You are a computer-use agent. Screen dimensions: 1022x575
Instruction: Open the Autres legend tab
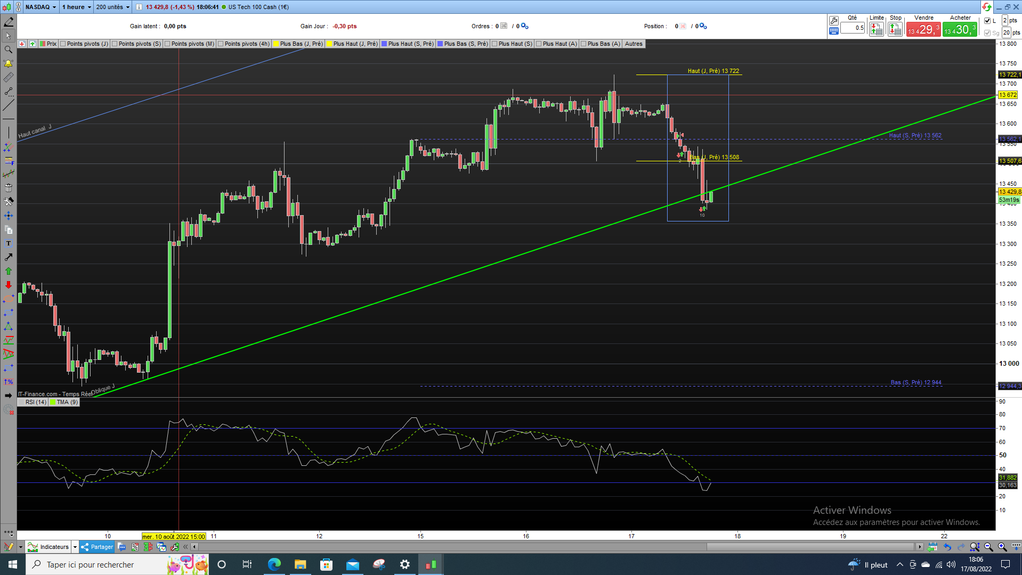(x=634, y=44)
